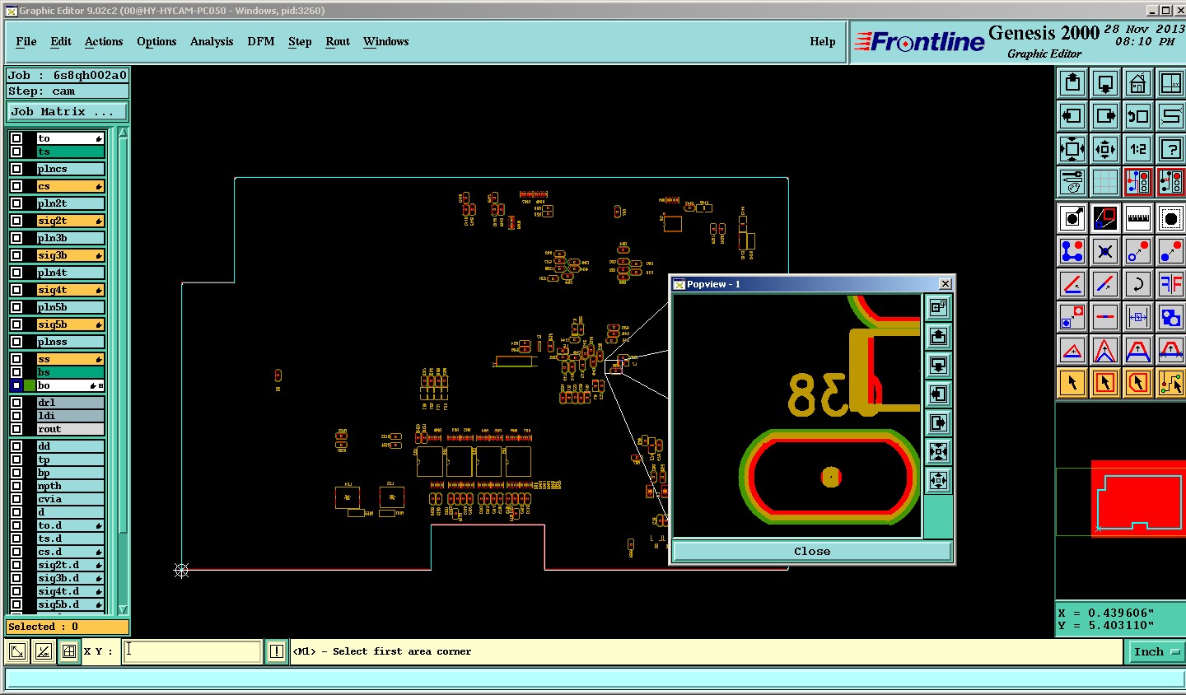
Task: Click the pan down icon
Action: [1105, 83]
